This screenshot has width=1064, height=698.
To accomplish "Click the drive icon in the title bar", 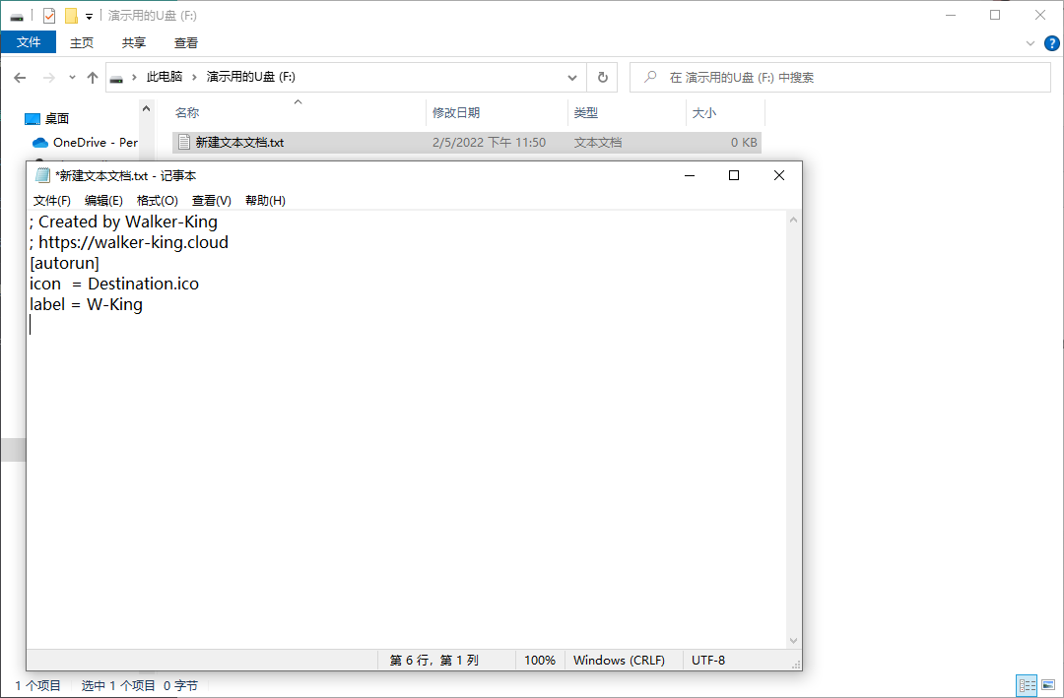I will pos(16,15).
